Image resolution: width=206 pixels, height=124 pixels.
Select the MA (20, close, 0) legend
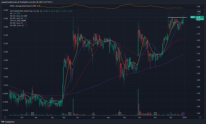(19, 18)
